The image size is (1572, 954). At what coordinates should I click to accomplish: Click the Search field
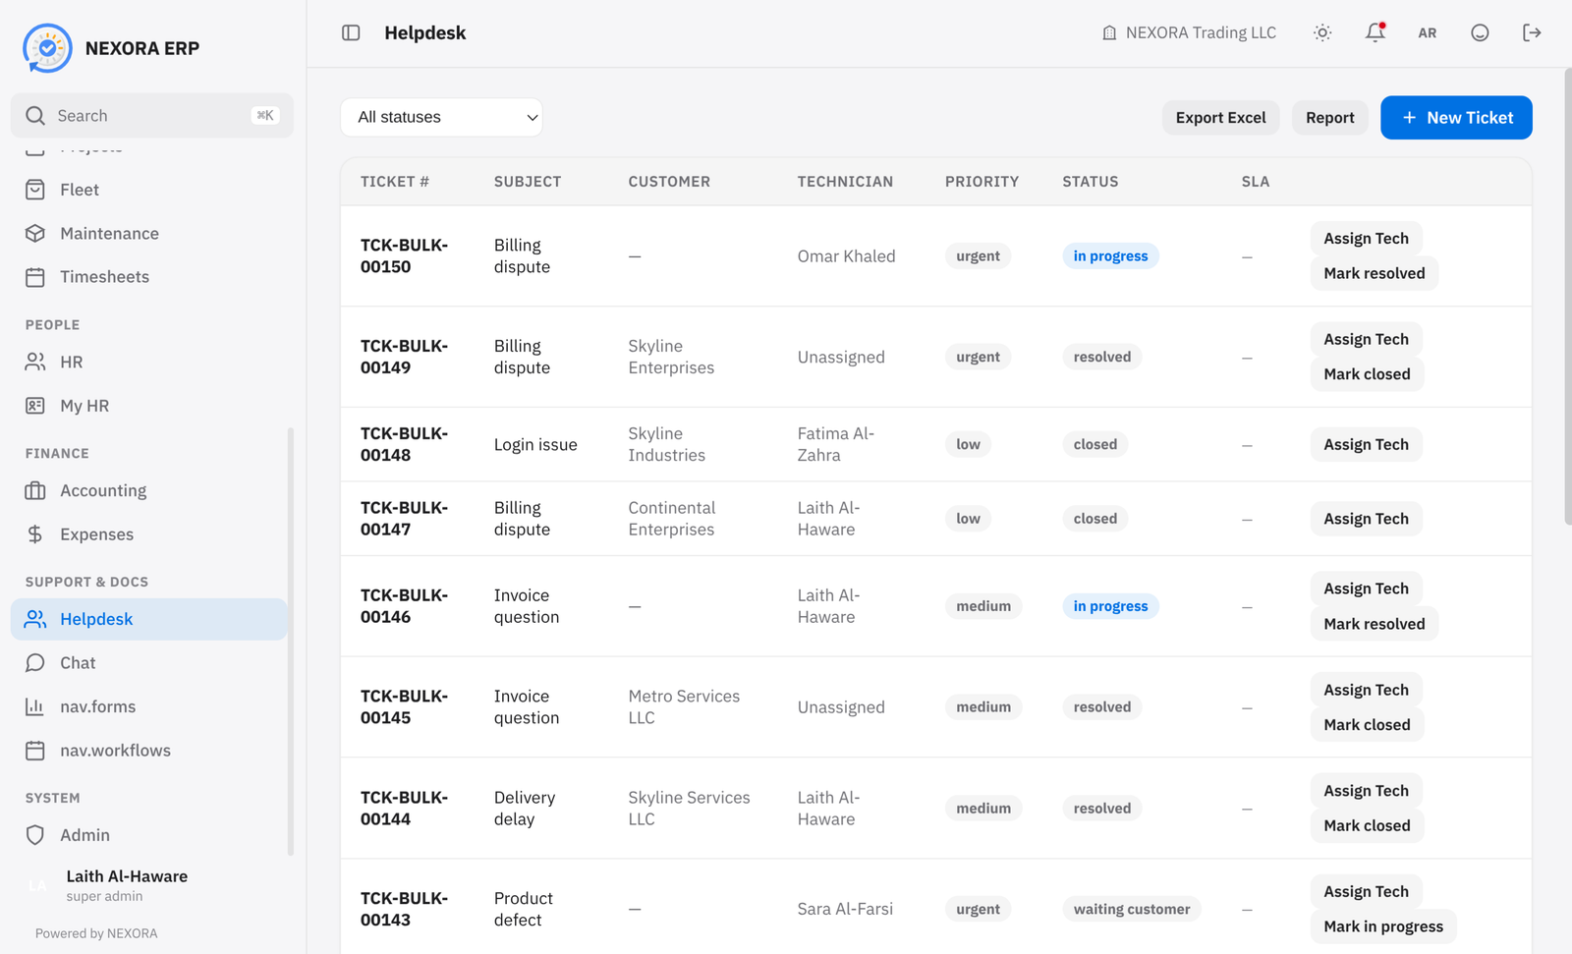pyautogui.click(x=152, y=115)
